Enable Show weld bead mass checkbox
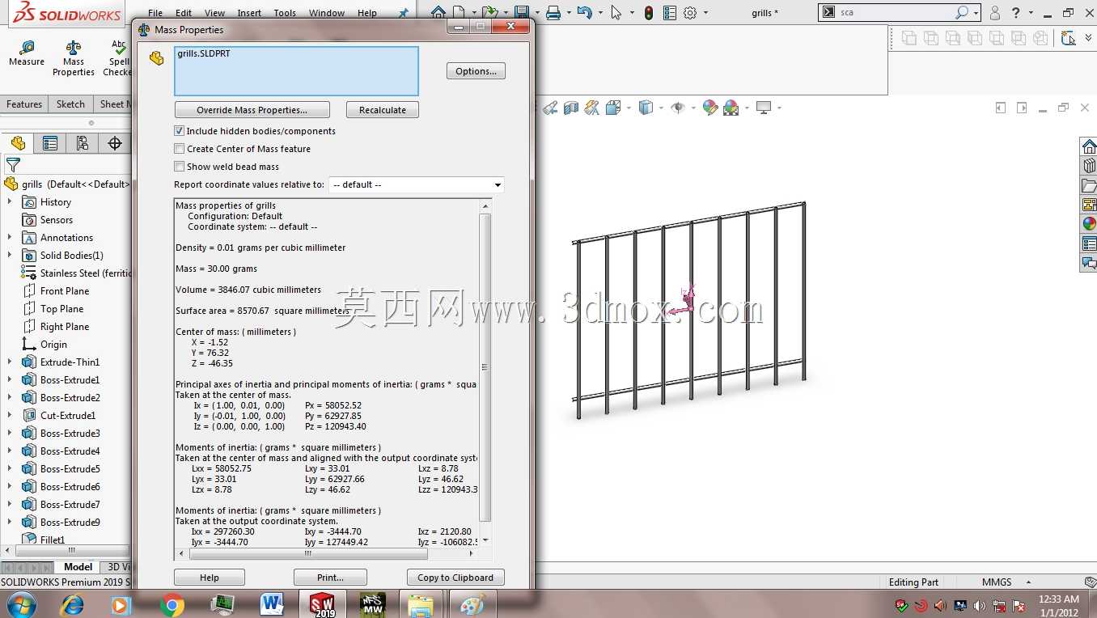 click(180, 167)
